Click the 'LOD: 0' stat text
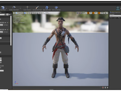The image size is (121, 91). tap(14, 16)
